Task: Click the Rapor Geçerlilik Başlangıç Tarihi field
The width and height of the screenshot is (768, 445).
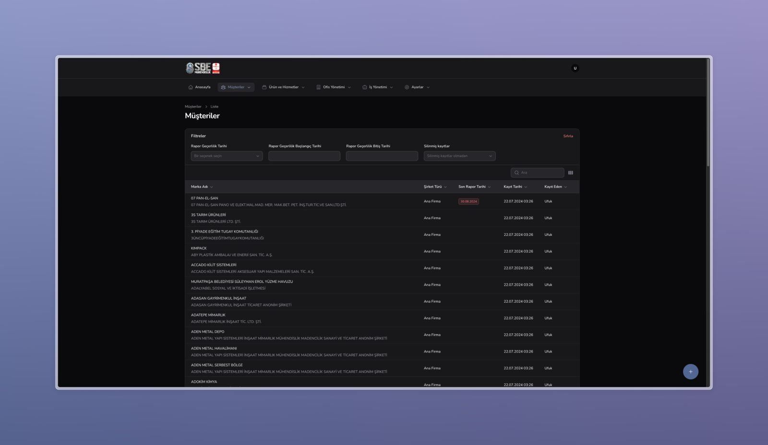Action: 304,156
